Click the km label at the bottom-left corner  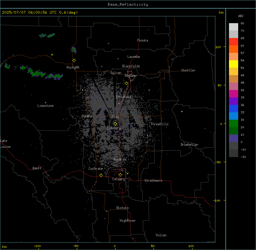[4, 246]
